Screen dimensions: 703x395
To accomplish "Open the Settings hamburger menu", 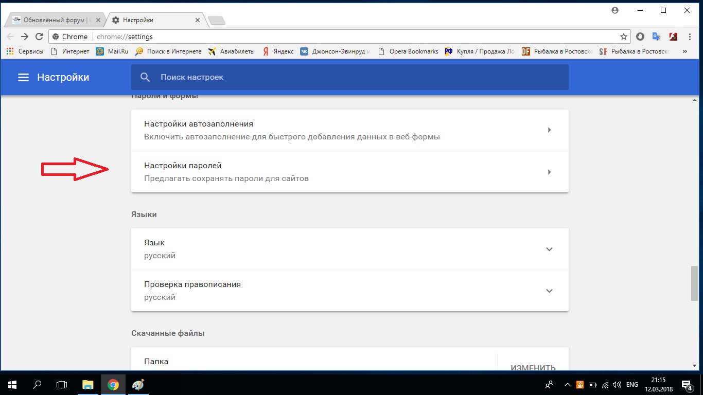I will tap(23, 77).
